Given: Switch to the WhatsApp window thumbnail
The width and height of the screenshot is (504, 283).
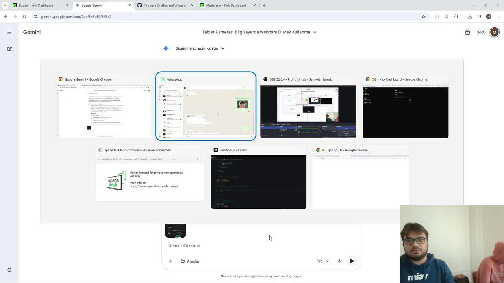Looking at the screenshot, I should [x=206, y=106].
